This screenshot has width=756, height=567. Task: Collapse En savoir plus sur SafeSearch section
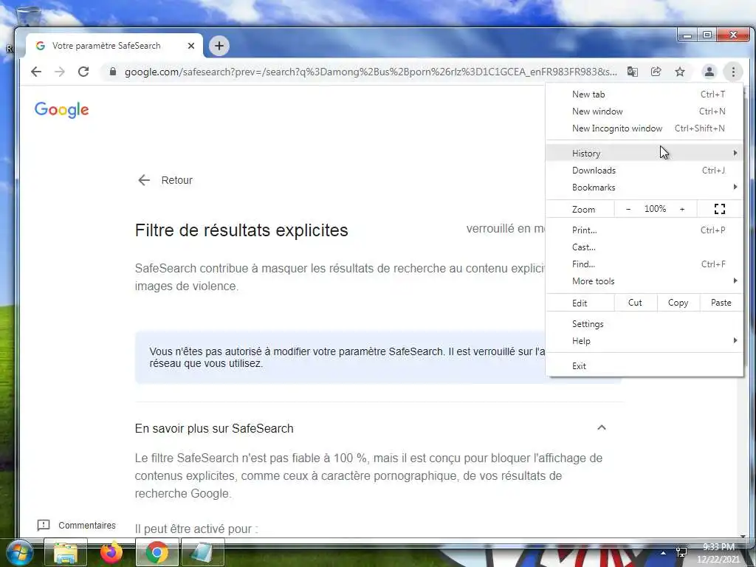601,427
